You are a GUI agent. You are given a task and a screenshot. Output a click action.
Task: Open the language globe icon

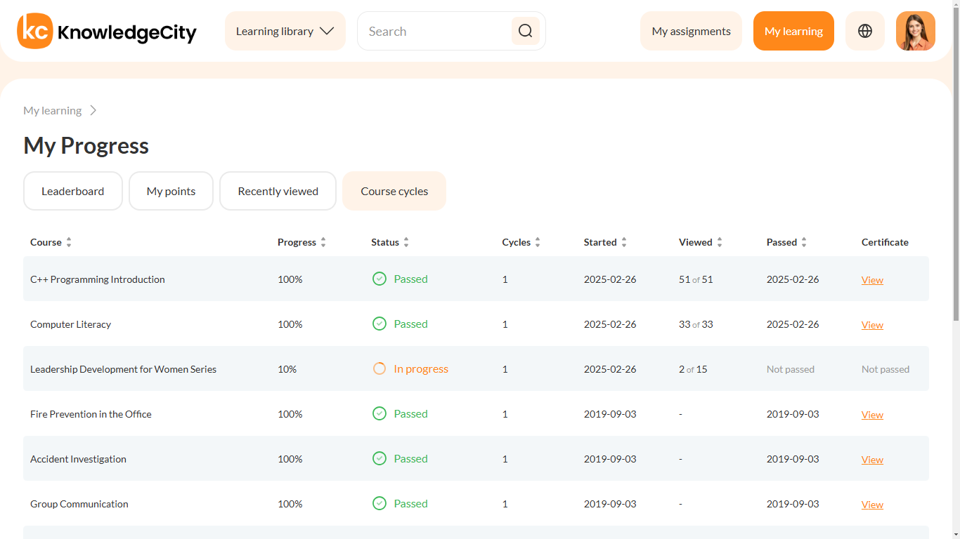click(864, 31)
